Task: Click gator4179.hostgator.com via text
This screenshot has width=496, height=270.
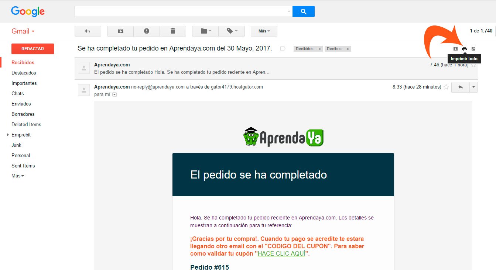Action: coord(237,87)
